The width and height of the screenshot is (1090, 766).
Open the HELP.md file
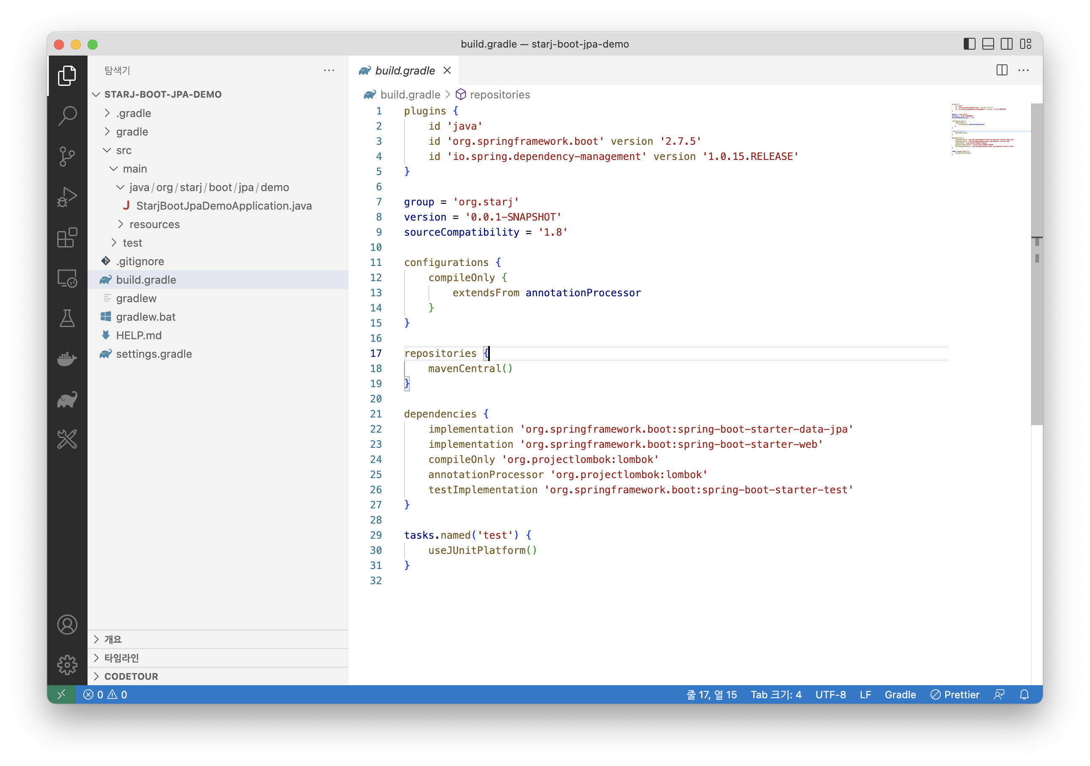[x=218, y=335]
